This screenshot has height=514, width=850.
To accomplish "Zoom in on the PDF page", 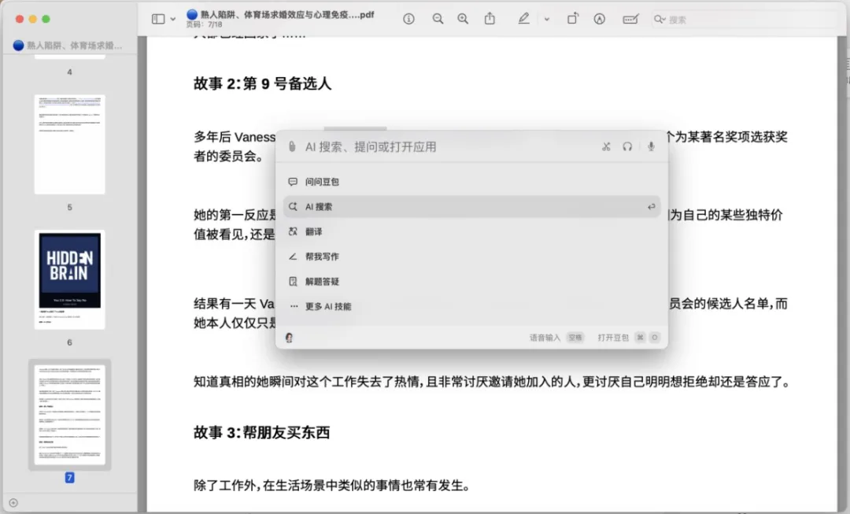I will (463, 19).
